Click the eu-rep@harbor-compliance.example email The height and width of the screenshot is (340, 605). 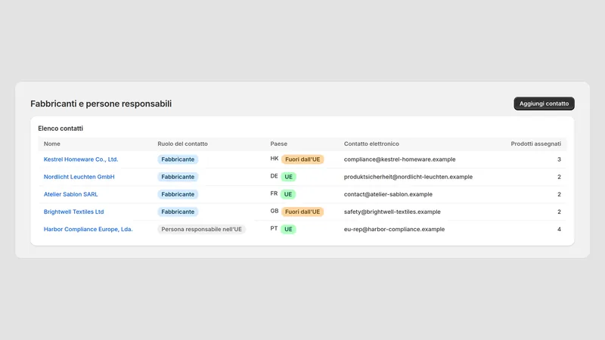(x=394, y=229)
